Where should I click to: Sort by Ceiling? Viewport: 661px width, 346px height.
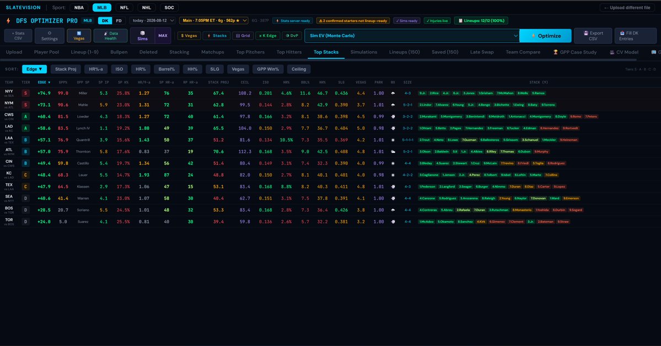pyautogui.click(x=299, y=69)
